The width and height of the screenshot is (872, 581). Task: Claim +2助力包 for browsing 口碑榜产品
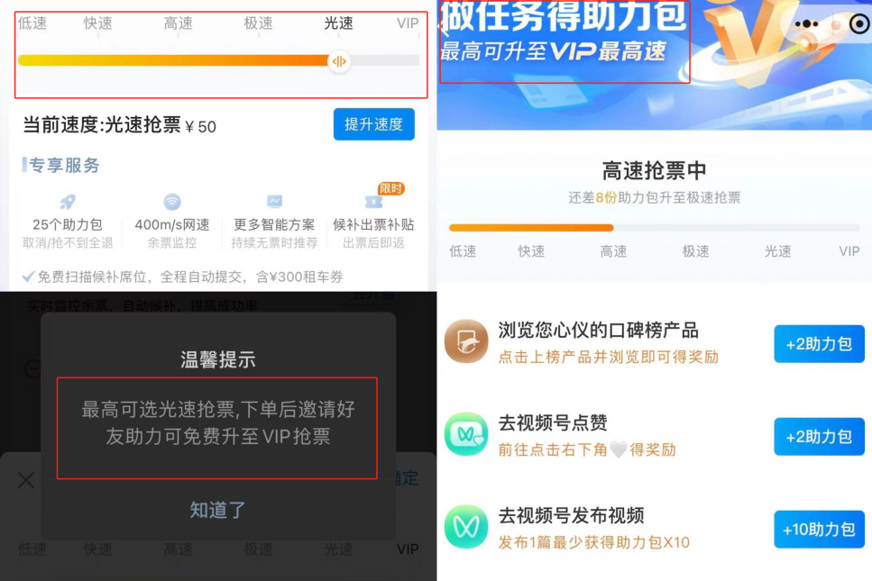[x=819, y=344]
